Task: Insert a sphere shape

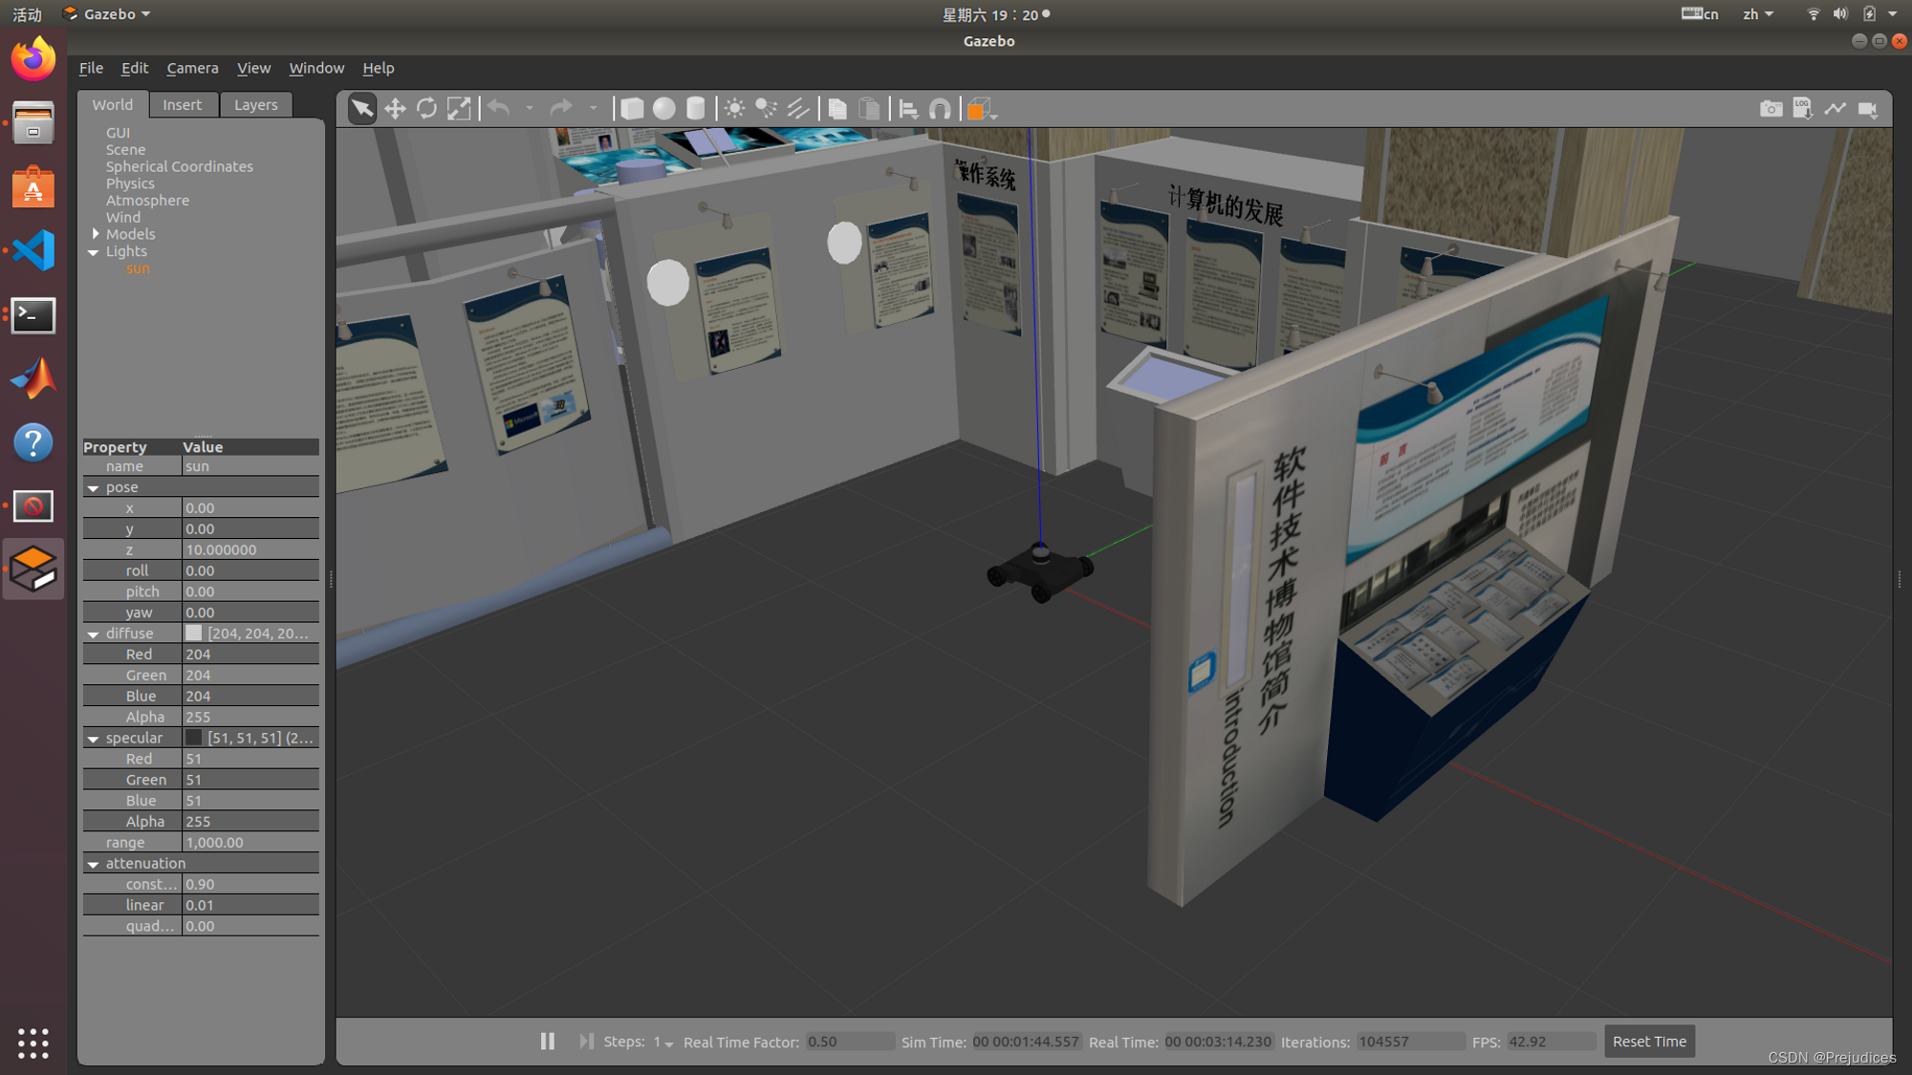Action: click(663, 109)
